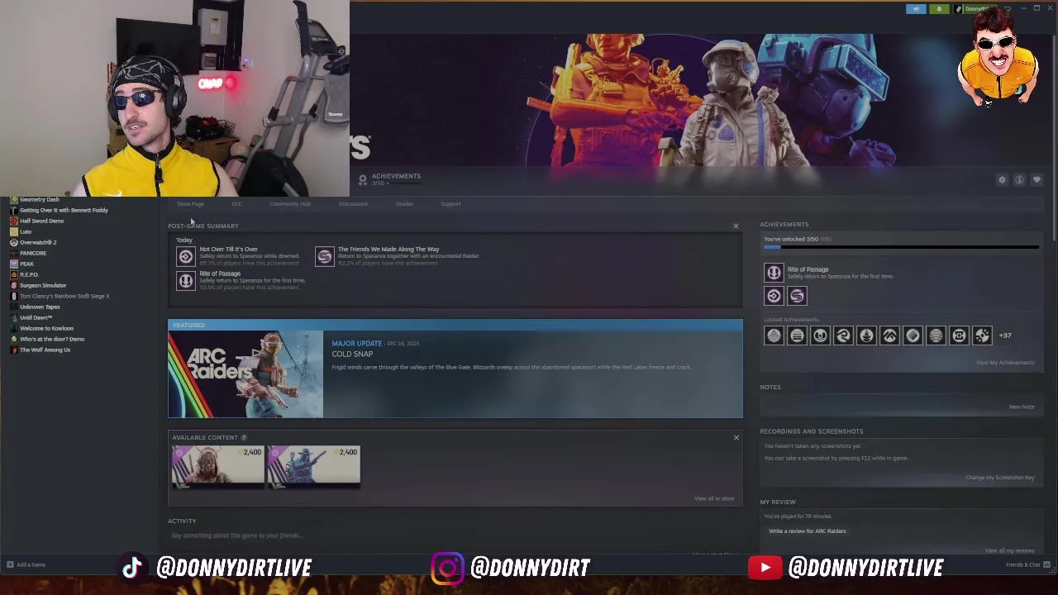Open View all my reviews link

[1009, 550]
